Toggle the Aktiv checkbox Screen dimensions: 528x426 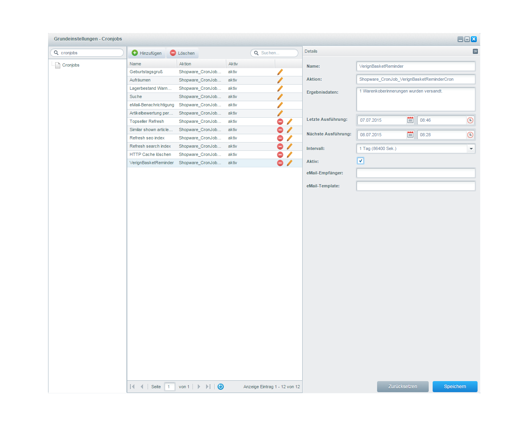click(x=360, y=161)
